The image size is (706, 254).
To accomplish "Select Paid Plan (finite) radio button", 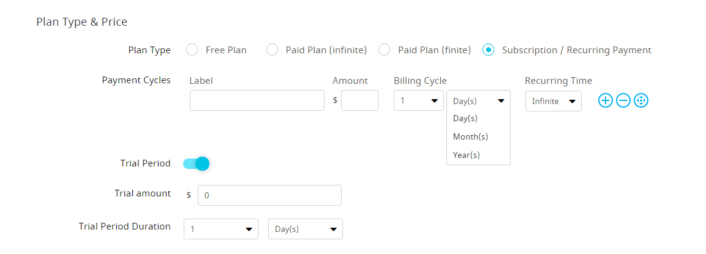I will point(384,50).
